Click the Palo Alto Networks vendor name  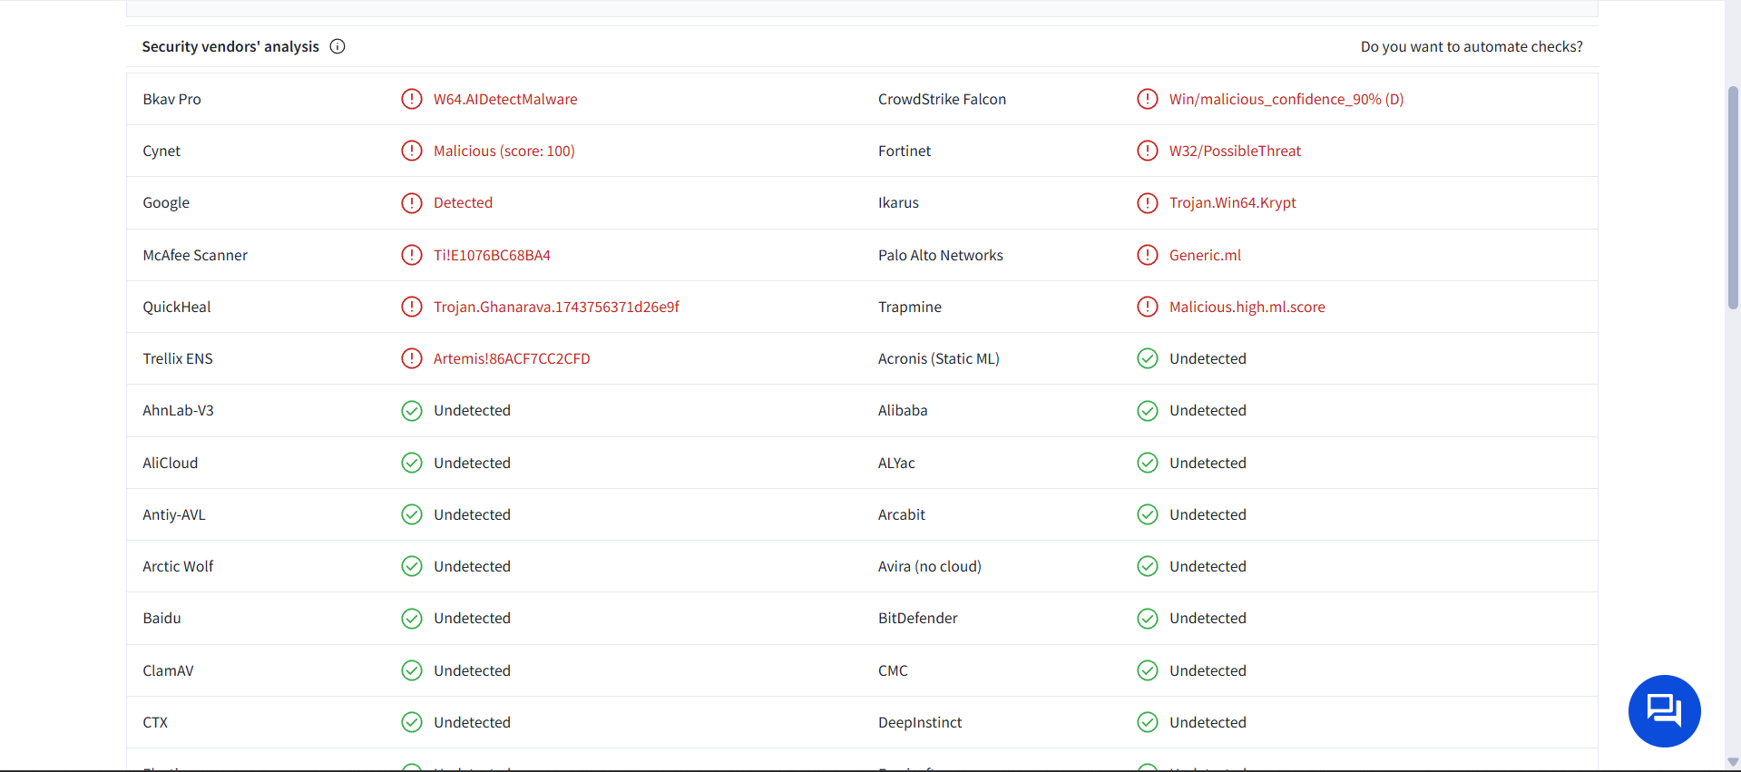tap(941, 255)
